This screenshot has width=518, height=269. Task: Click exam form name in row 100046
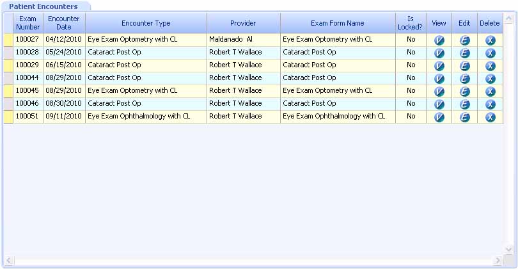tap(338, 104)
